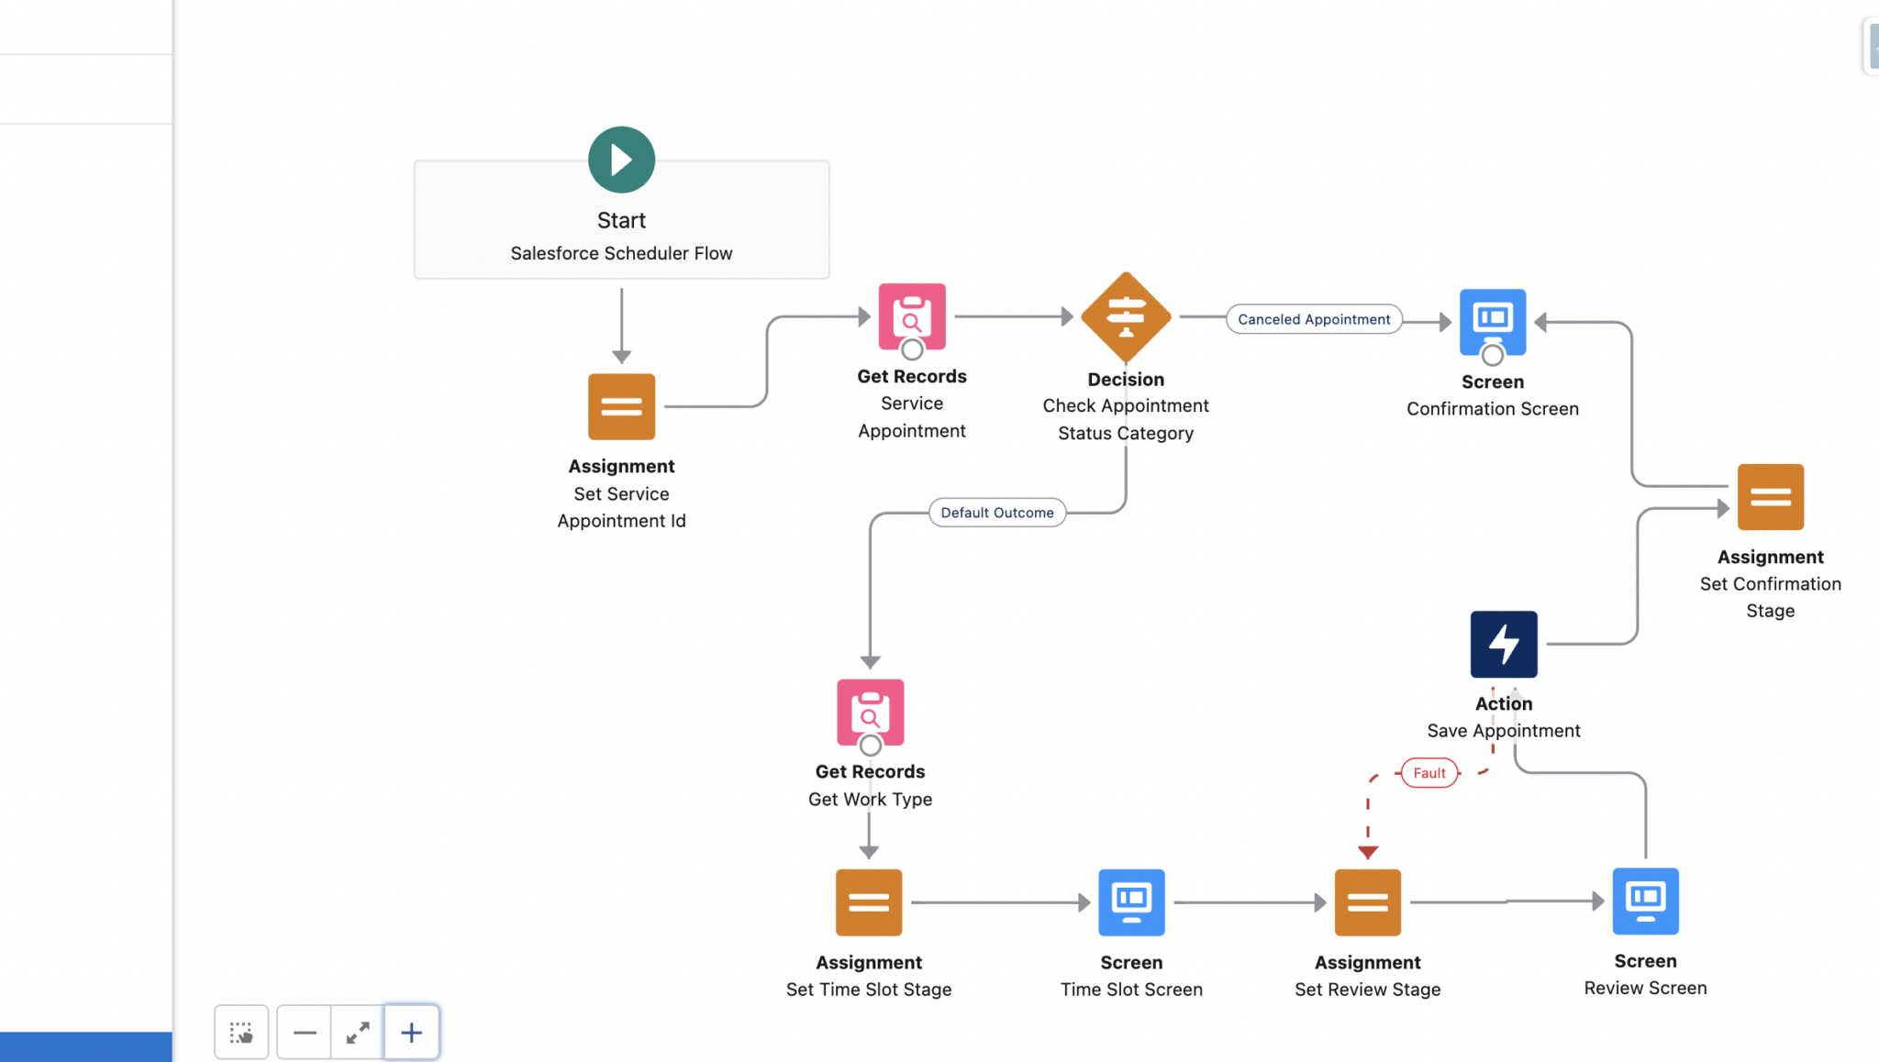Open the Check Appointment Status Category decision diamond

pos(1125,317)
